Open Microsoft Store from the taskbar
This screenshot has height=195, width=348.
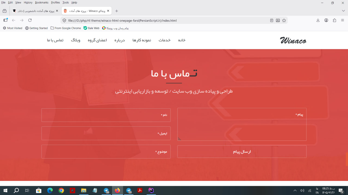point(39,190)
